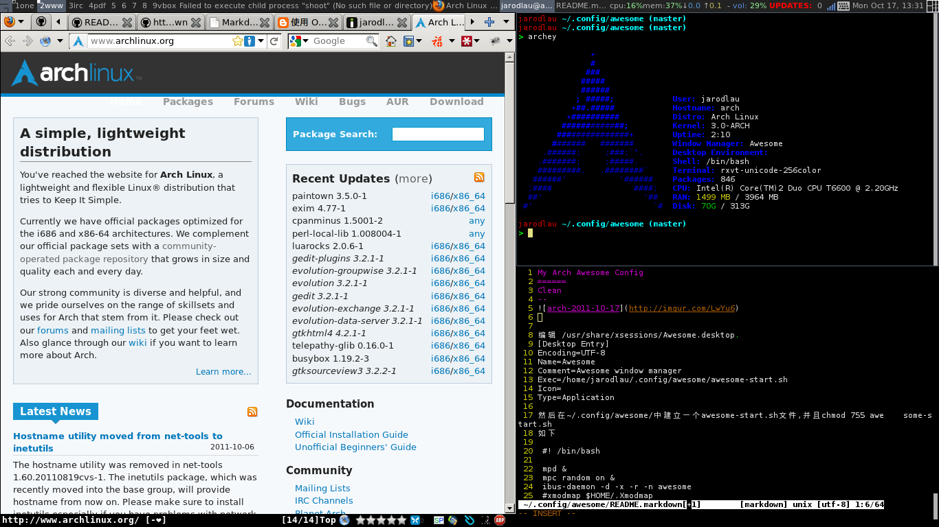Close the READ... GitHub tab
Viewport: 939px width, 527px height.
click(x=127, y=23)
